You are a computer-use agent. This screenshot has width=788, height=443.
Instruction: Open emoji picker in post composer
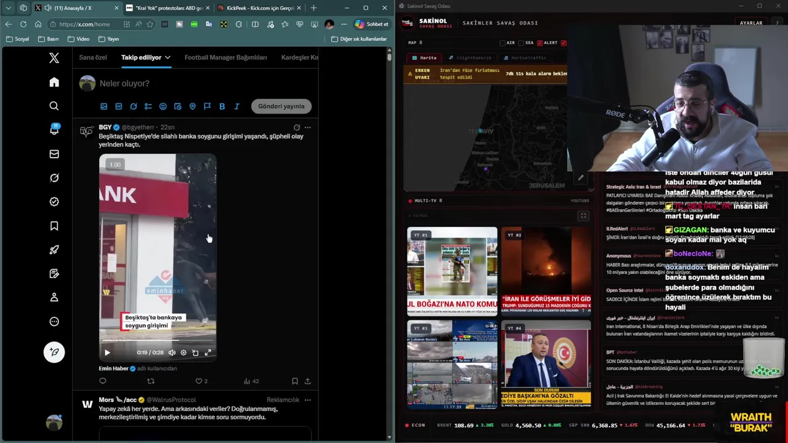(x=163, y=106)
